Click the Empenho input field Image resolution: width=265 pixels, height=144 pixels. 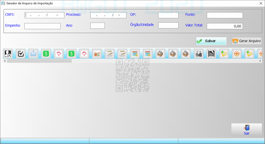point(42,26)
